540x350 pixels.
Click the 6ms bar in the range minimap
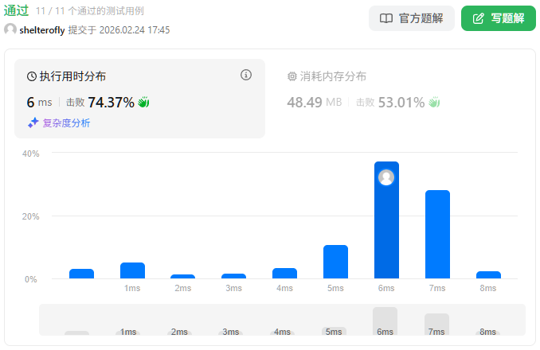tap(385, 321)
